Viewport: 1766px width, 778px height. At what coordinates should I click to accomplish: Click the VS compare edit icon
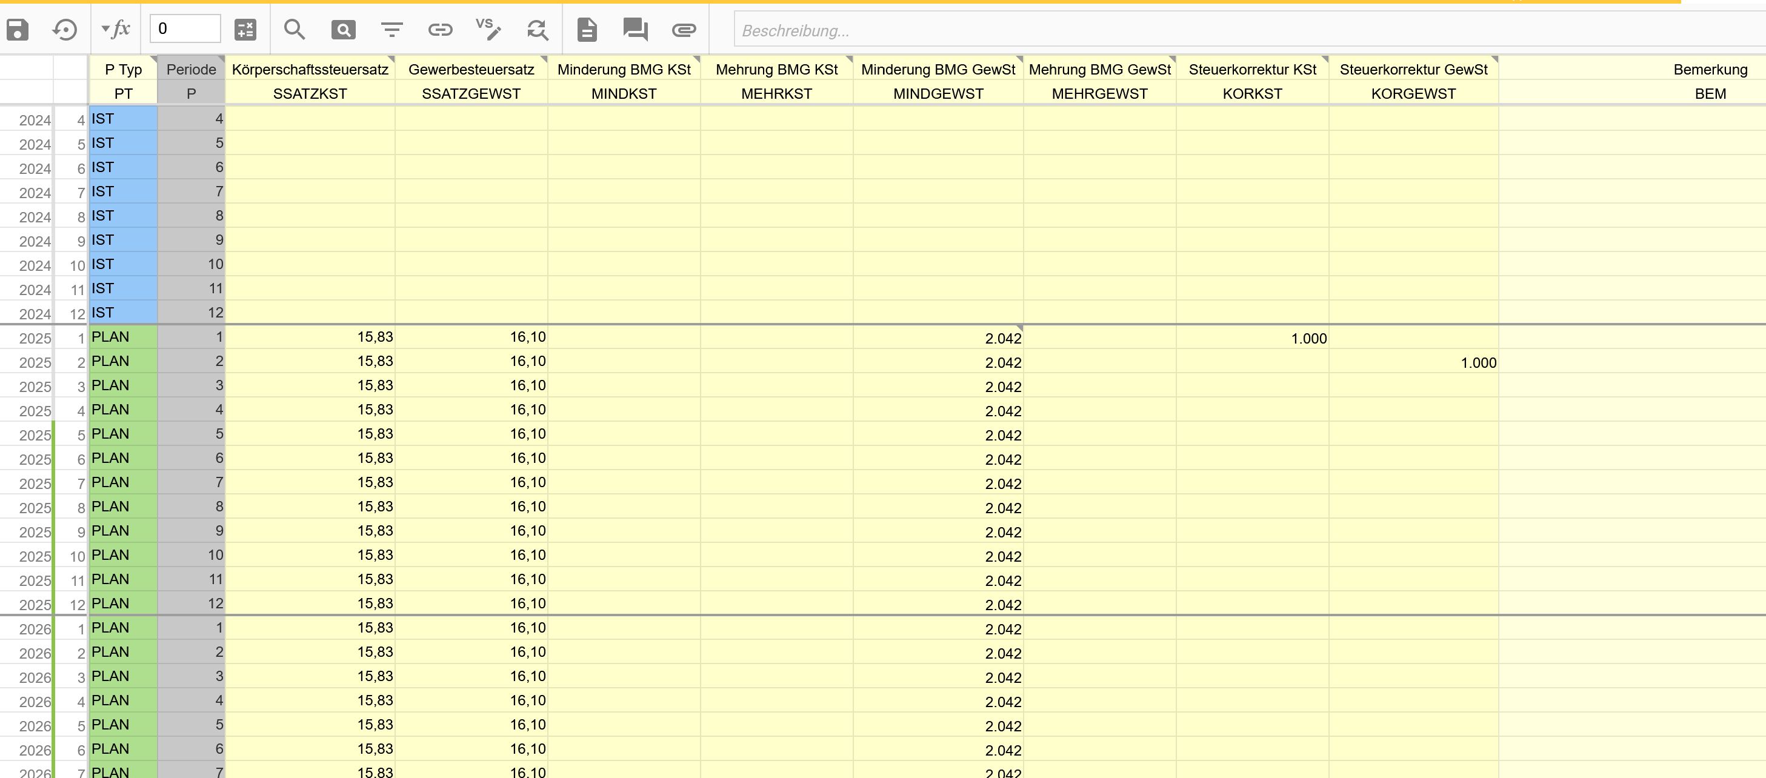[x=488, y=30]
